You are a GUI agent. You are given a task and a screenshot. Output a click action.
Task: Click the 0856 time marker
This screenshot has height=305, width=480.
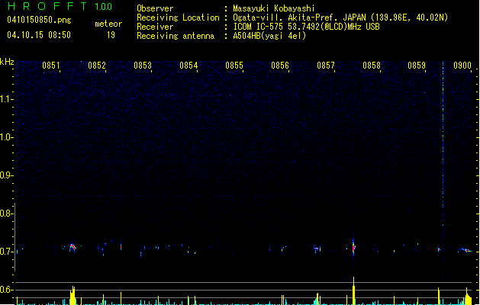click(280, 66)
